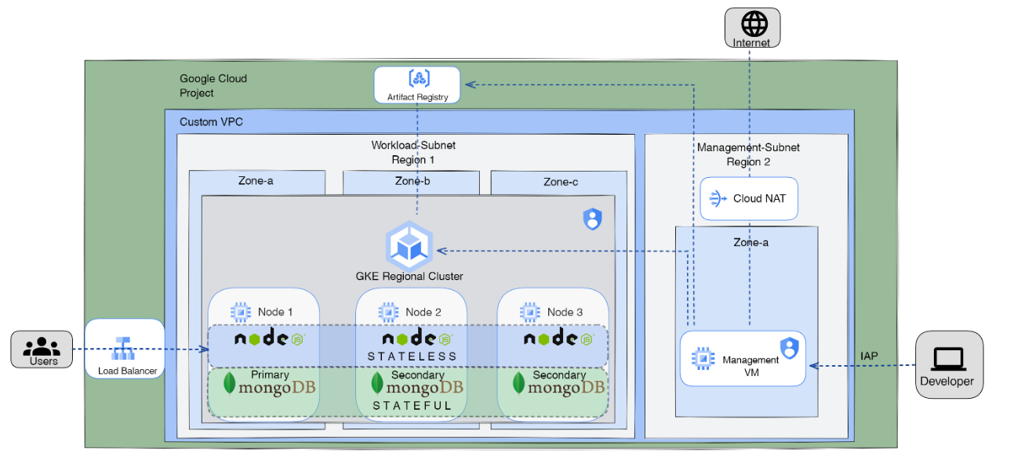Click the Custom VPC label
The height and width of the screenshot is (467, 1021).
click(x=210, y=121)
